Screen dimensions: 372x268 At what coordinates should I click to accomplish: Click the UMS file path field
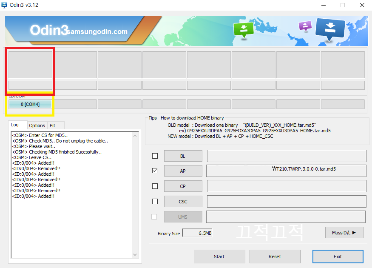tap(286, 217)
